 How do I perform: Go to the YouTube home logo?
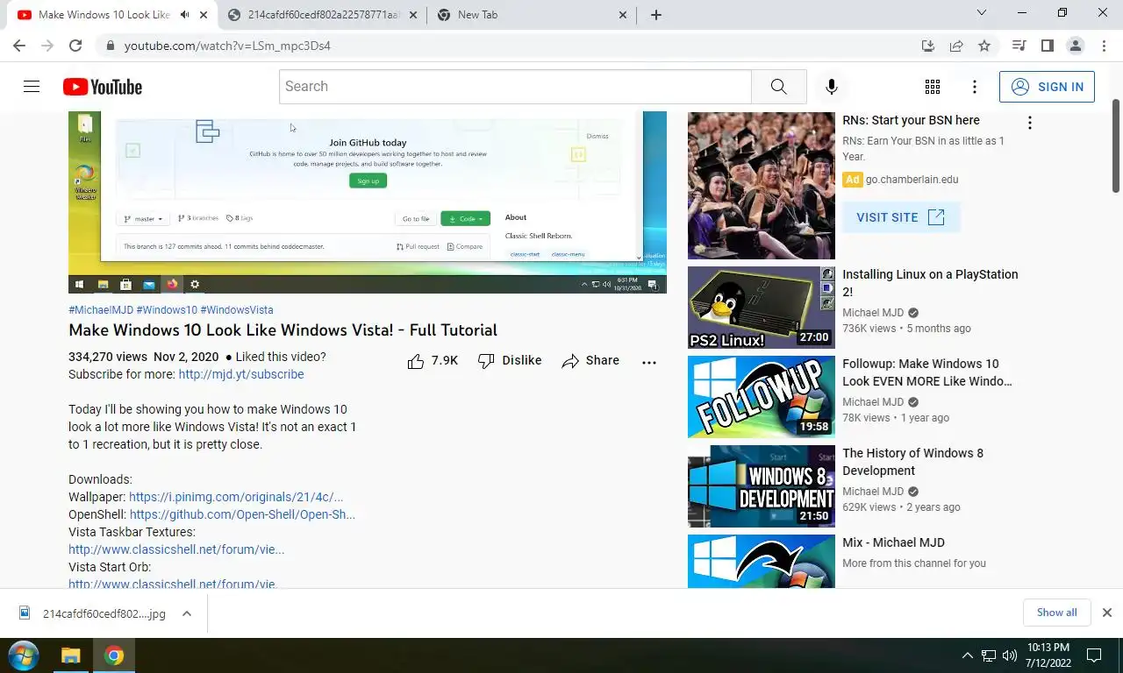[103, 87]
